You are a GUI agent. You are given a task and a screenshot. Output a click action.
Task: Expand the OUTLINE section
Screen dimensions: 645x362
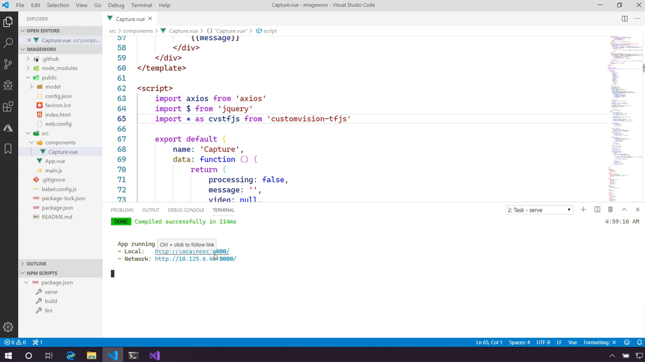tap(36, 264)
